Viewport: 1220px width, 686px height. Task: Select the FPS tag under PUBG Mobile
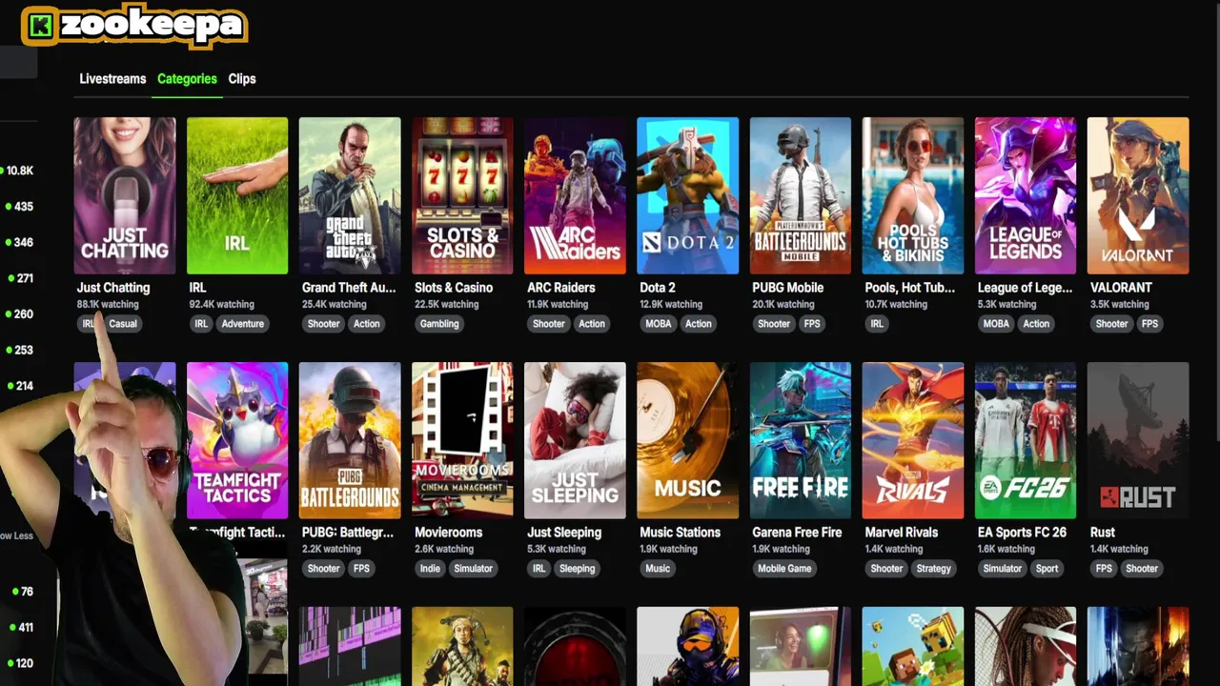tap(811, 324)
